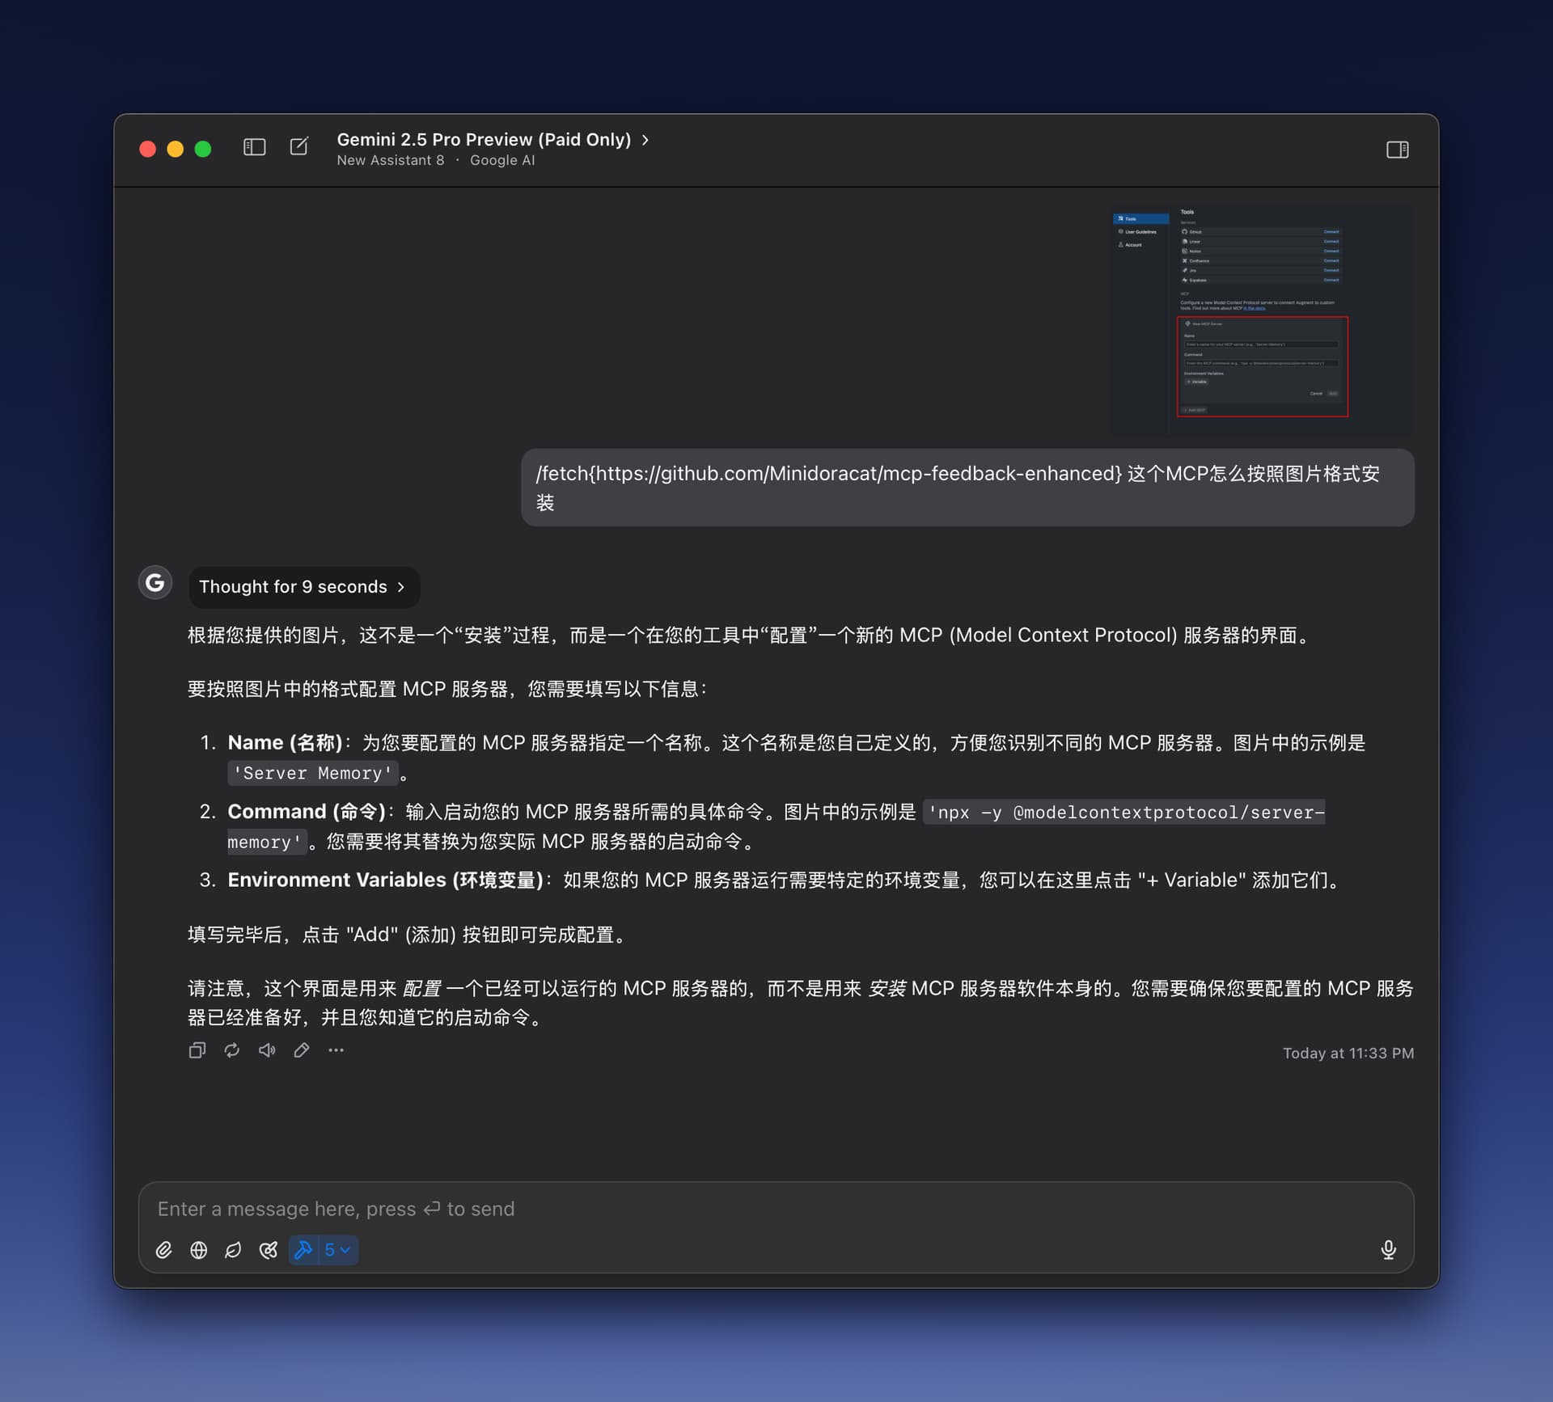The image size is (1553, 1402).
Task: Click the 'Google AI' provider label
Action: pyautogui.click(x=502, y=160)
